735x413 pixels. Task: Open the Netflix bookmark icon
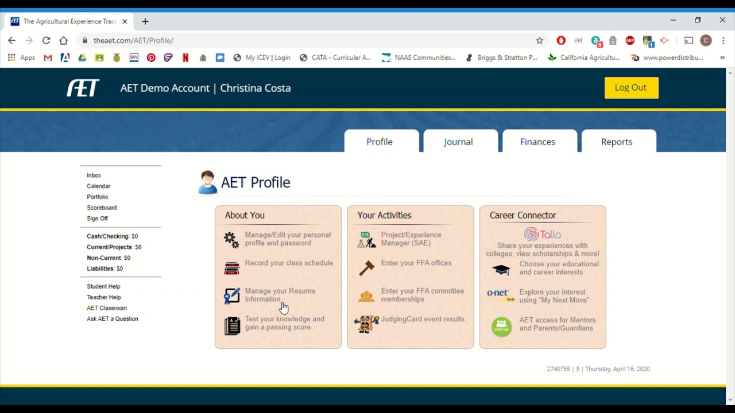click(x=185, y=57)
